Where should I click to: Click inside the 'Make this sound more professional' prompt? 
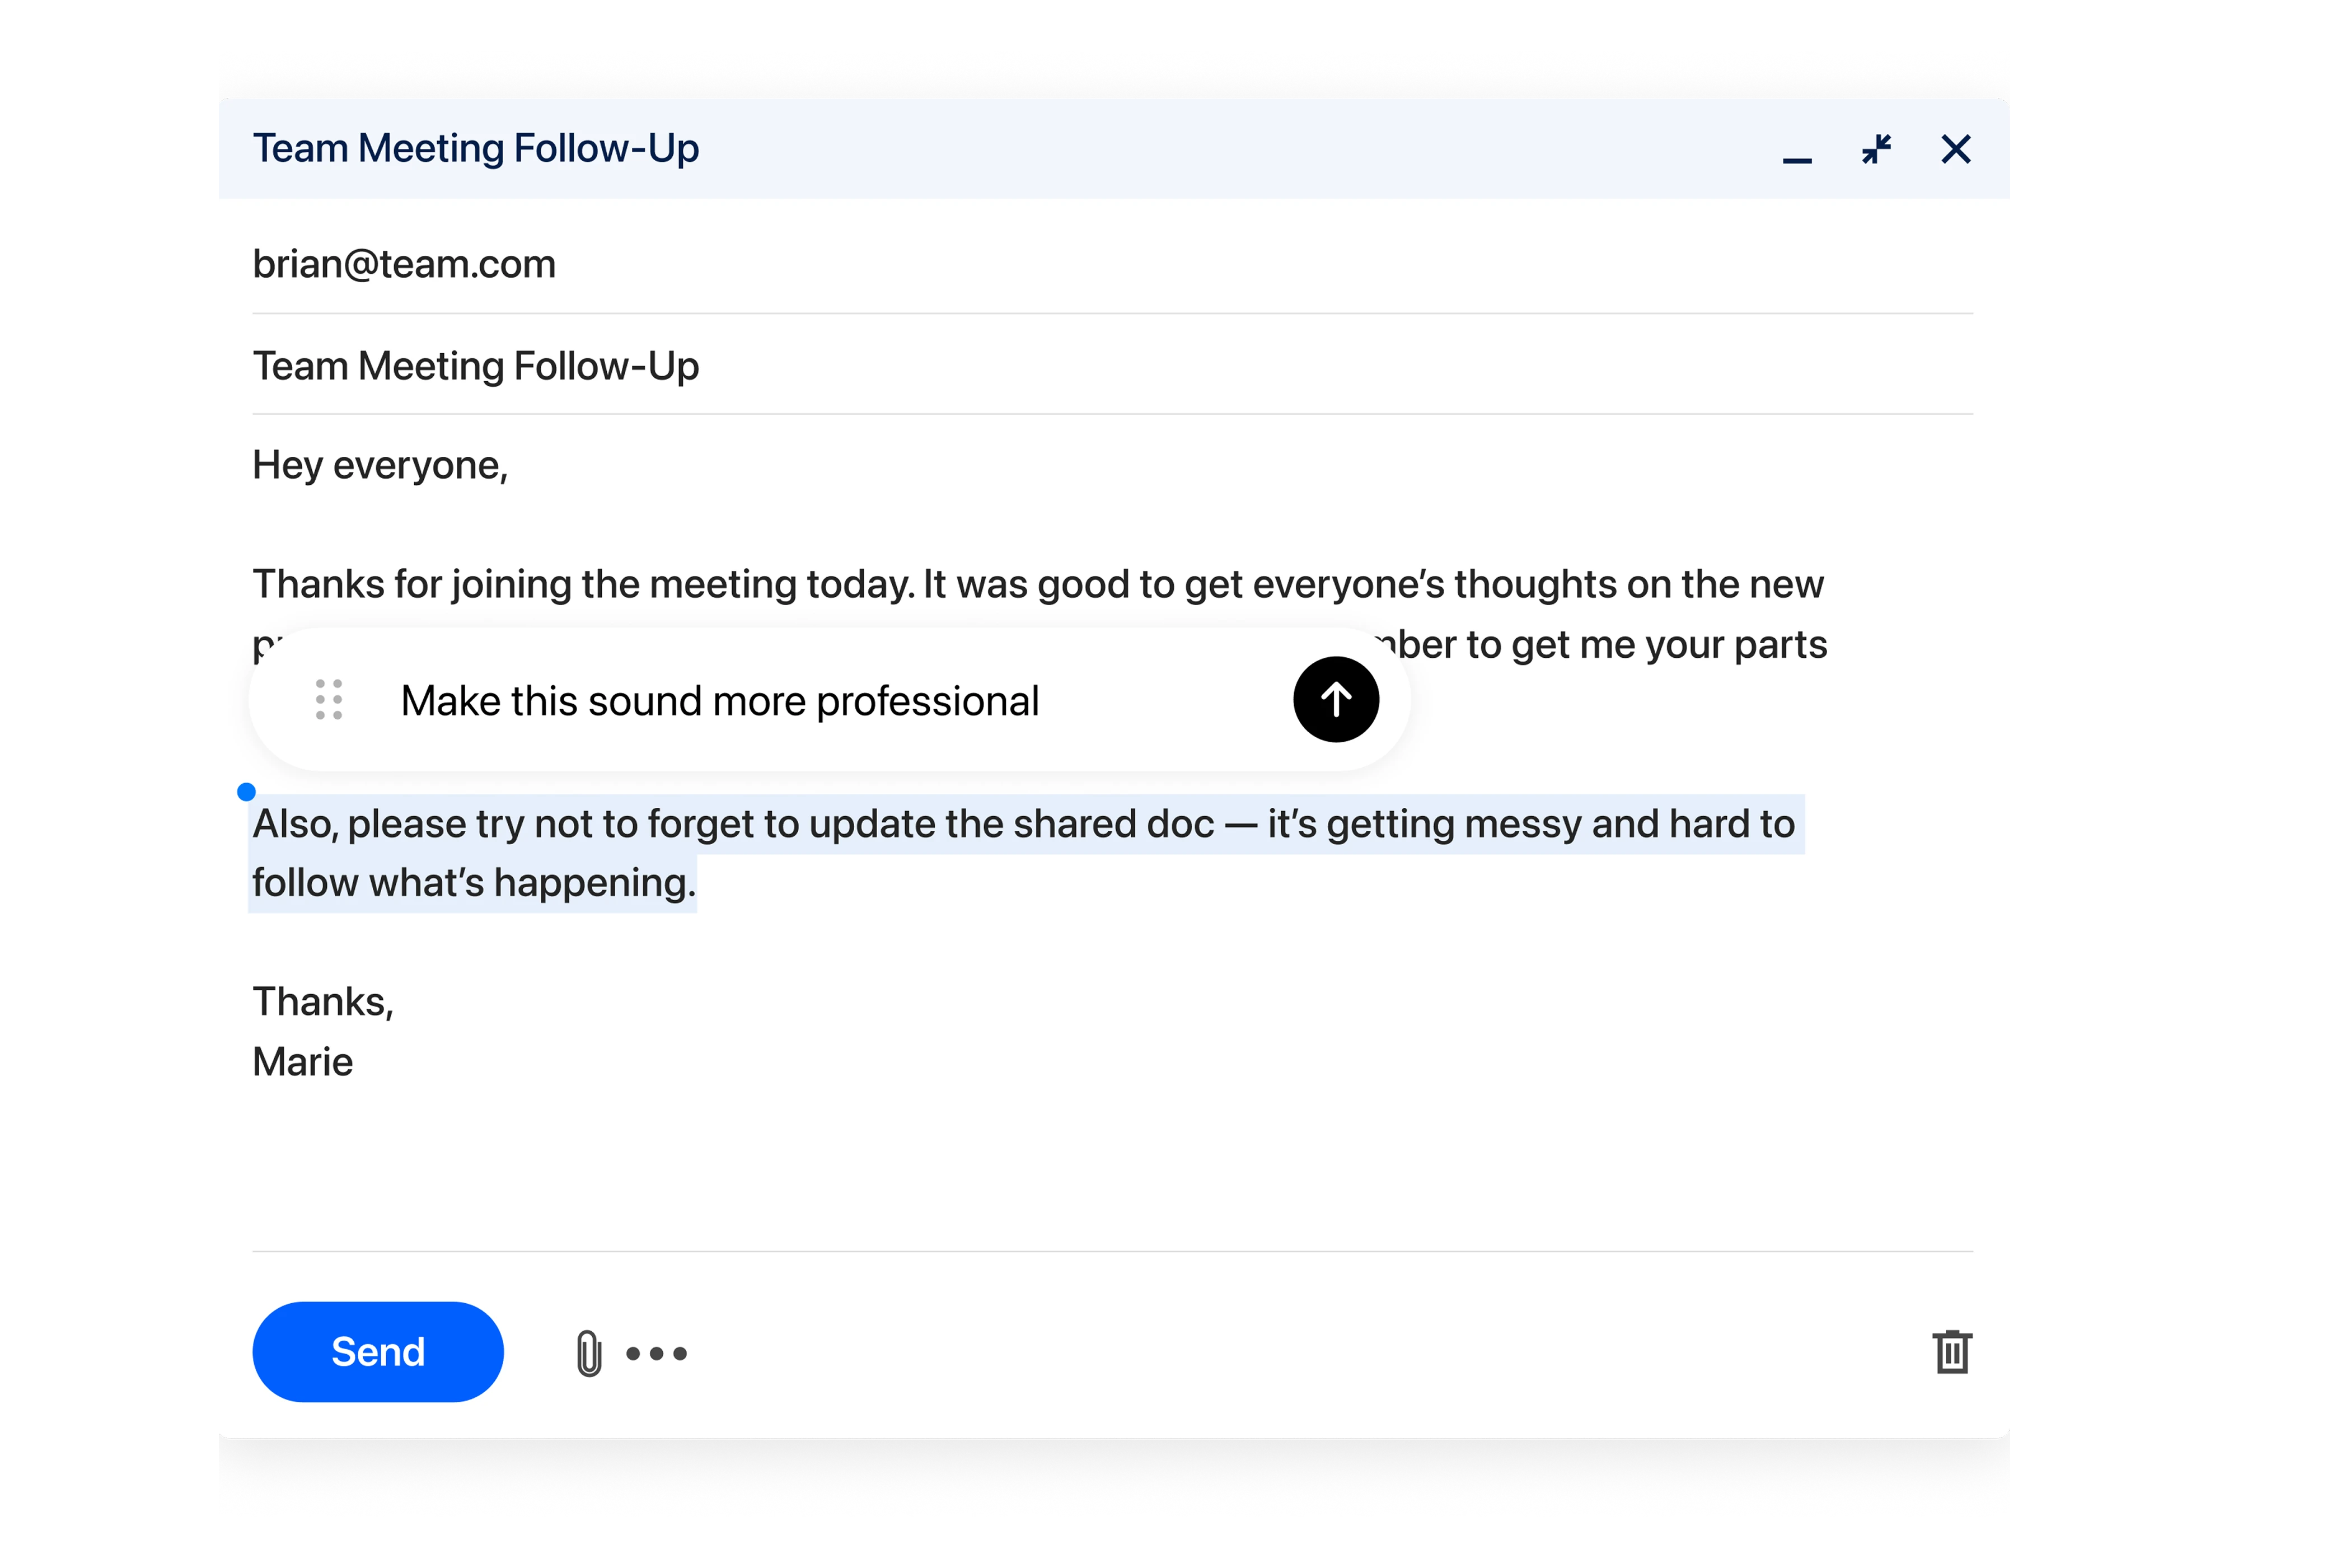pos(720,701)
